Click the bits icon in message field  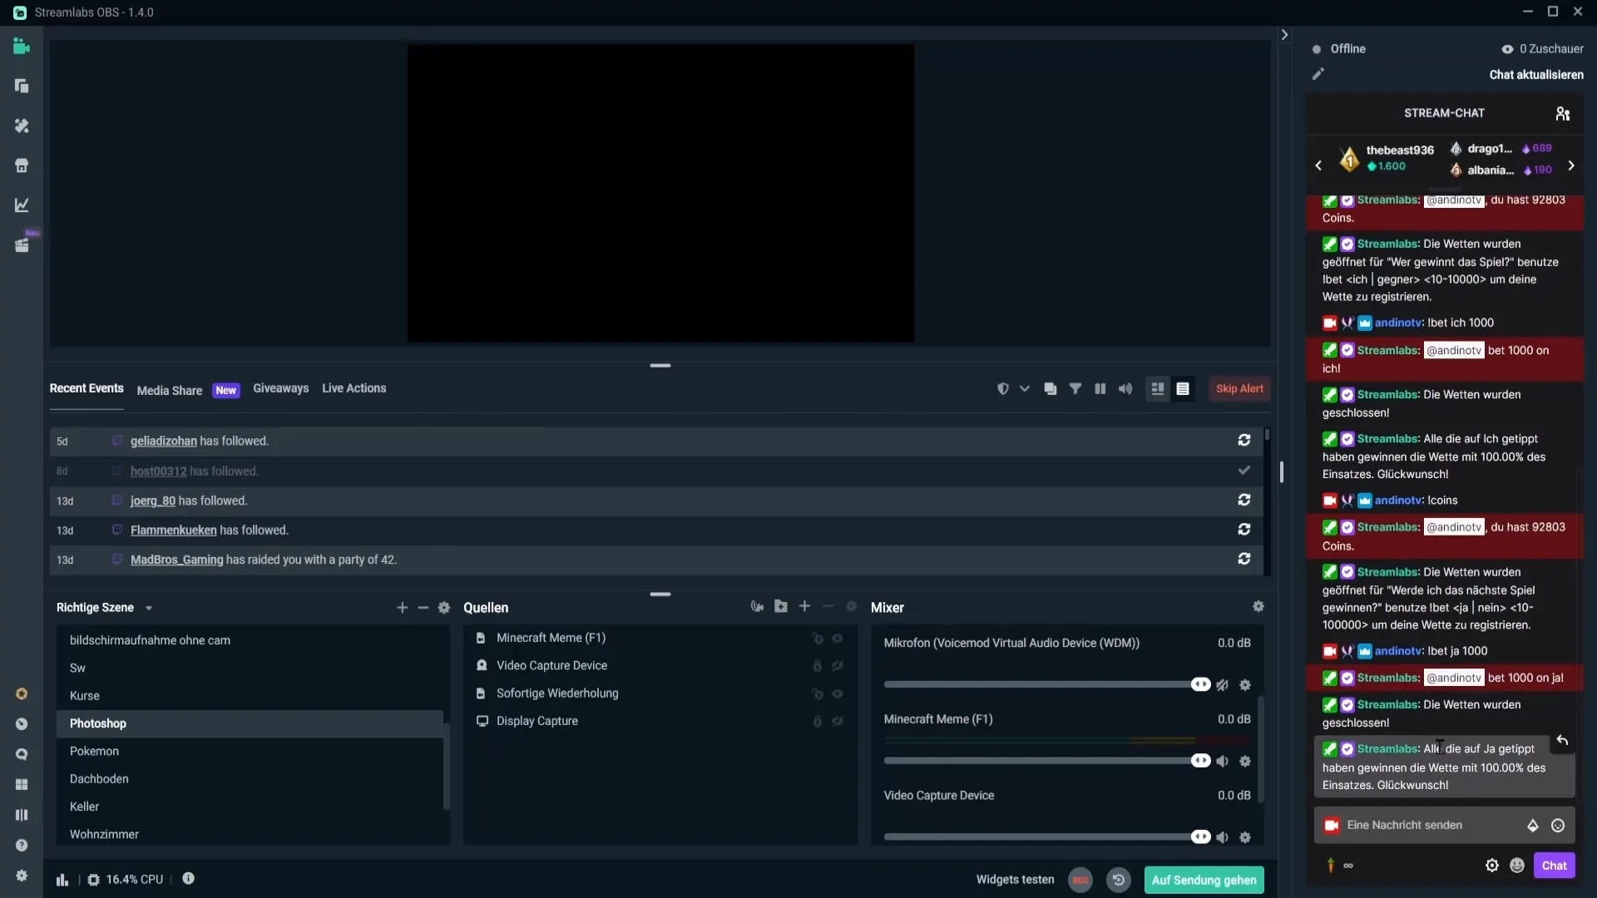coord(1533,826)
